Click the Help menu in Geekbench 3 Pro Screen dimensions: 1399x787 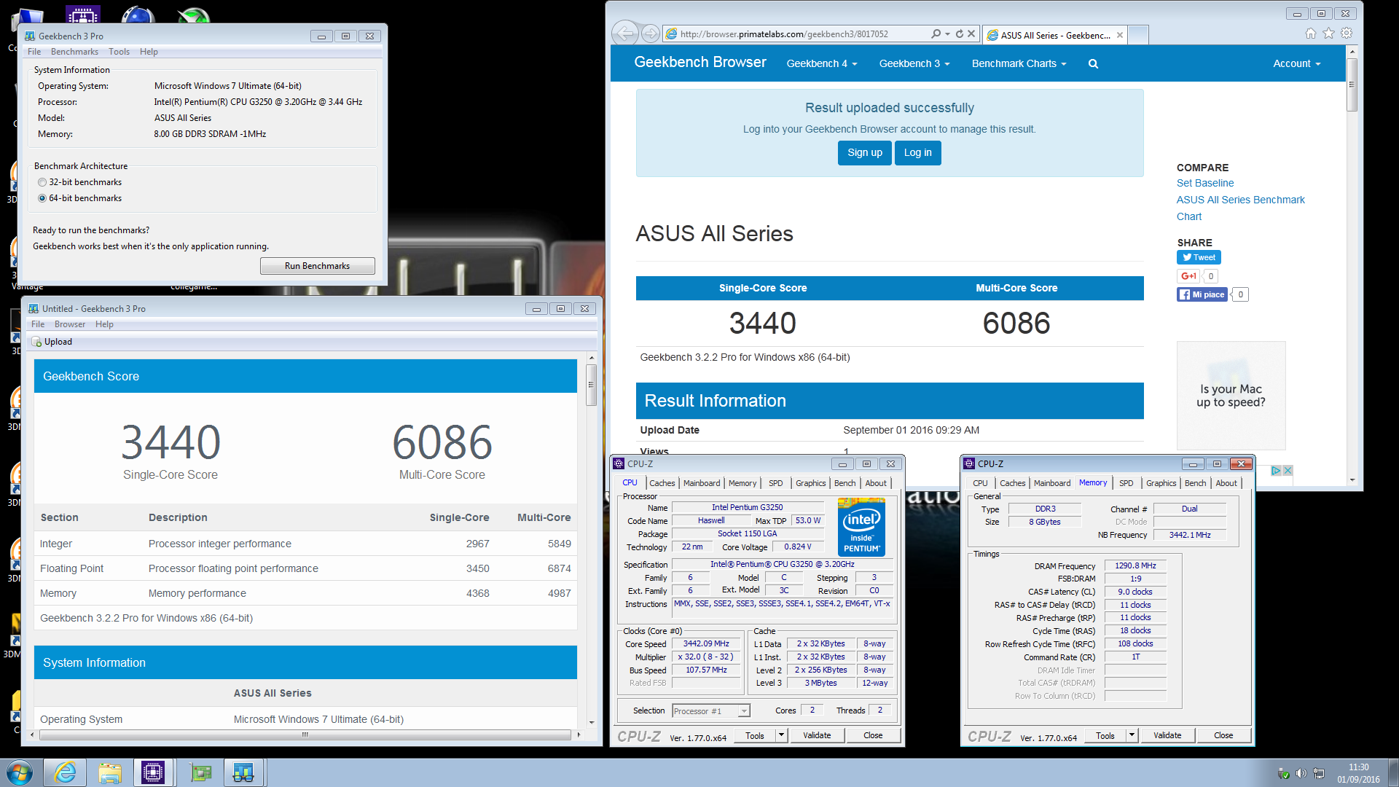(149, 52)
